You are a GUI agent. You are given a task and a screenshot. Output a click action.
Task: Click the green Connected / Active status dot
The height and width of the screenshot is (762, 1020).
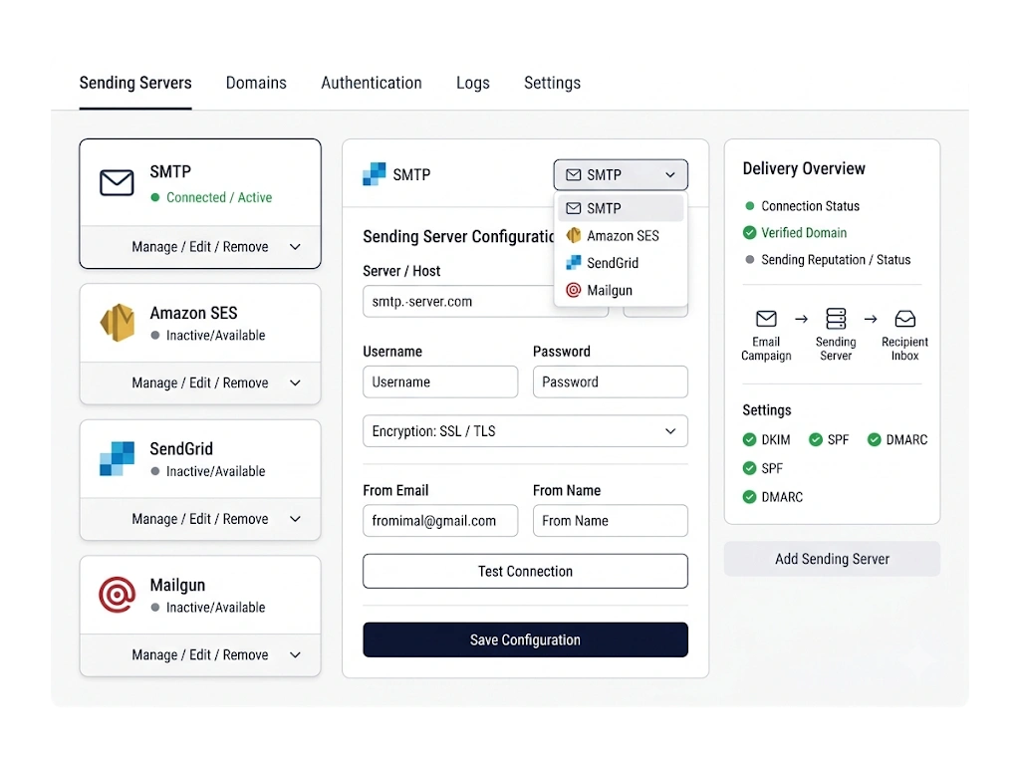(154, 197)
